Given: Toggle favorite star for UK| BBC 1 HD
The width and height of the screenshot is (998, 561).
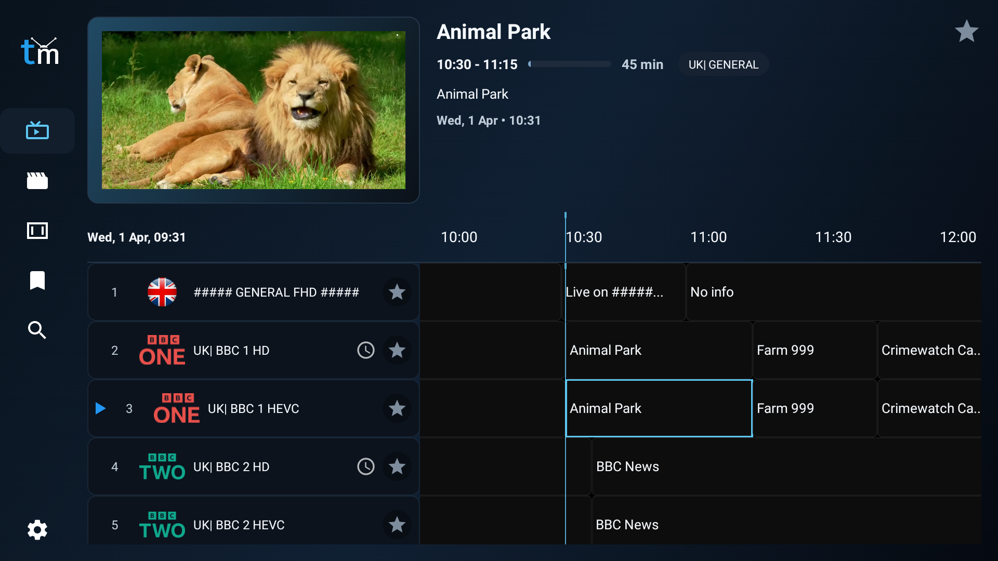Looking at the screenshot, I should (x=397, y=350).
